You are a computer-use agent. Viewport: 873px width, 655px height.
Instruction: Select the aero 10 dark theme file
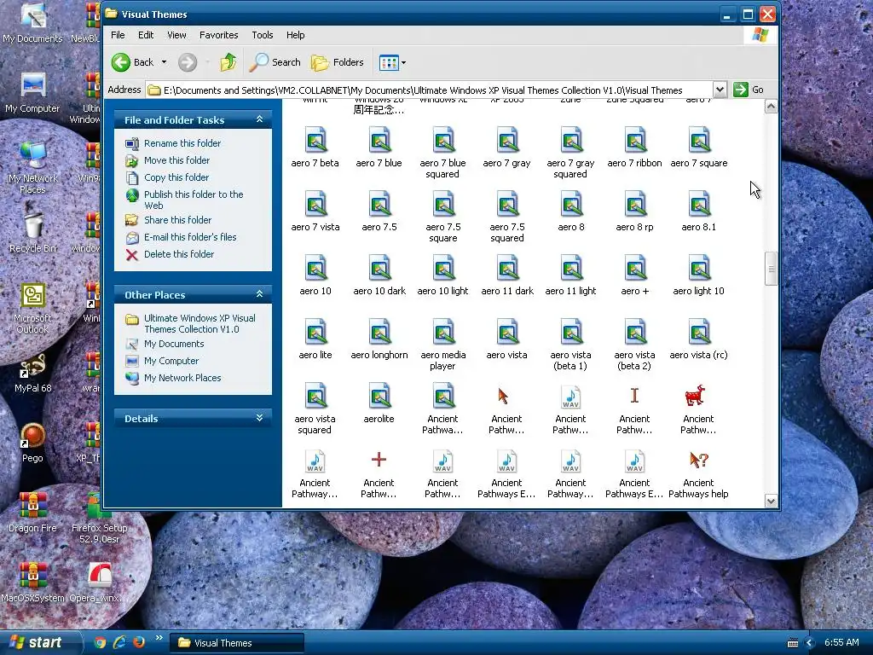click(379, 275)
